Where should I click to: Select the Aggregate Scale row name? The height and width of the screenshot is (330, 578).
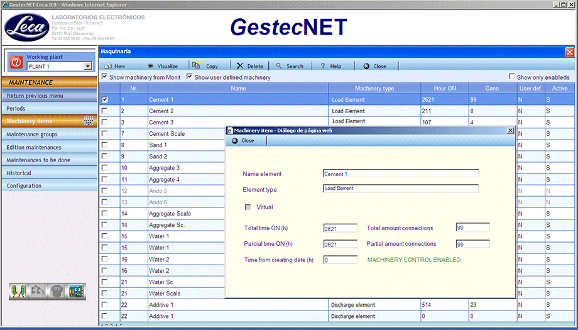(170, 214)
